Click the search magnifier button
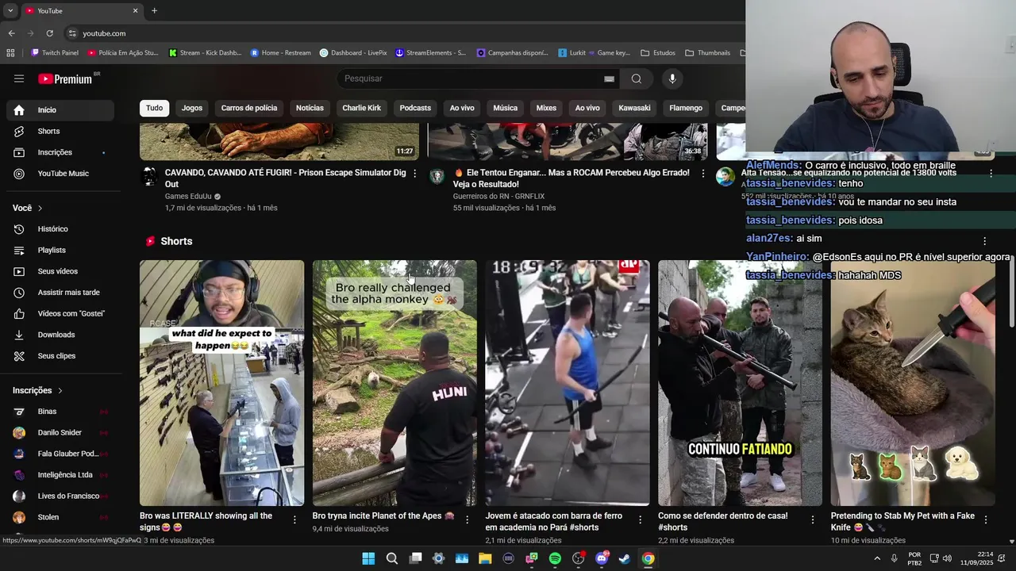The image size is (1016, 571). point(636,79)
